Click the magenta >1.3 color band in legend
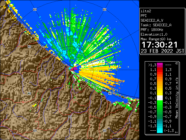Screen dimensions: 186x140 pyautogui.click(x=160, y=65)
